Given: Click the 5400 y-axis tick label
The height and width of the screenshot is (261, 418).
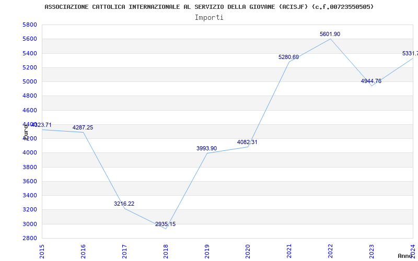Looking at the screenshot, I should pyautogui.click(x=30, y=53).
